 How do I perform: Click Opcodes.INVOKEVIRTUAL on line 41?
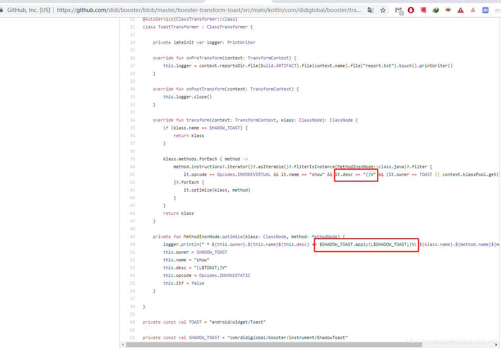[244, 174]
